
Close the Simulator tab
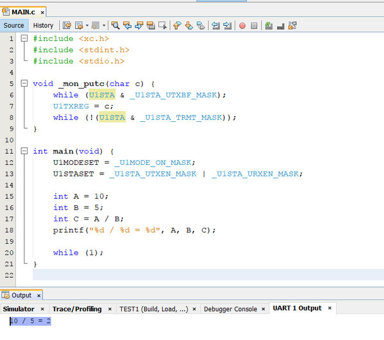click(42, 309)
